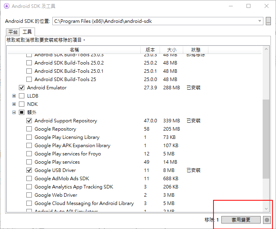Check Android SDK Build-Tools 25 checkbox
276x229 pixels.
pos(29,79)
